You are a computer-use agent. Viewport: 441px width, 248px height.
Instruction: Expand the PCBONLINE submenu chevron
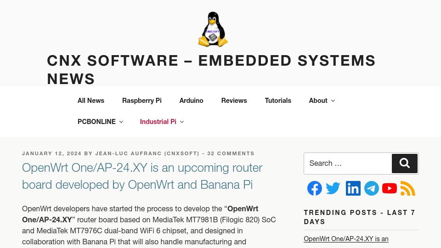121,122
